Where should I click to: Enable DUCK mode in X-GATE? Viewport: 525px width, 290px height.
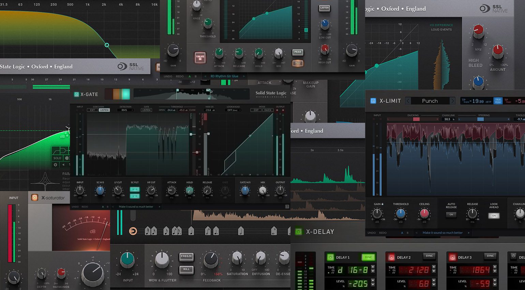coord(268,110)
